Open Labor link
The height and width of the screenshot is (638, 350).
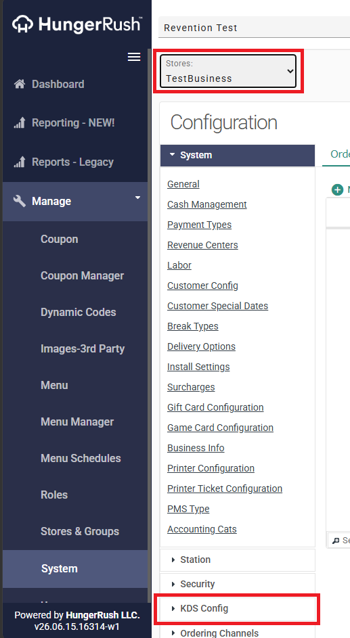pyautogui.click(x=179, y=266)
